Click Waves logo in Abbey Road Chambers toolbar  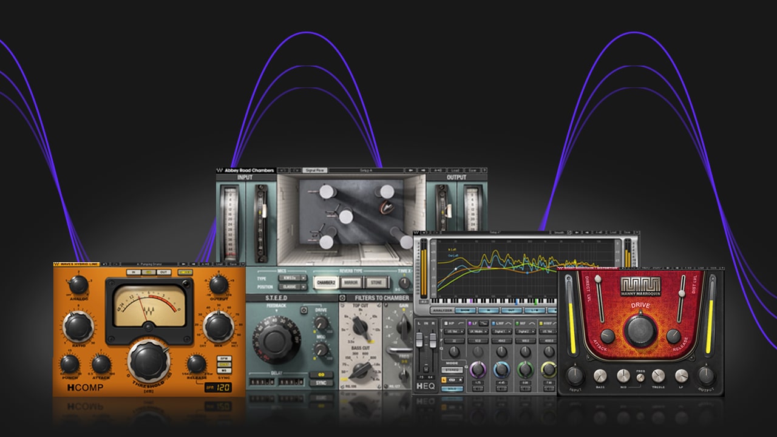point(220,171)
